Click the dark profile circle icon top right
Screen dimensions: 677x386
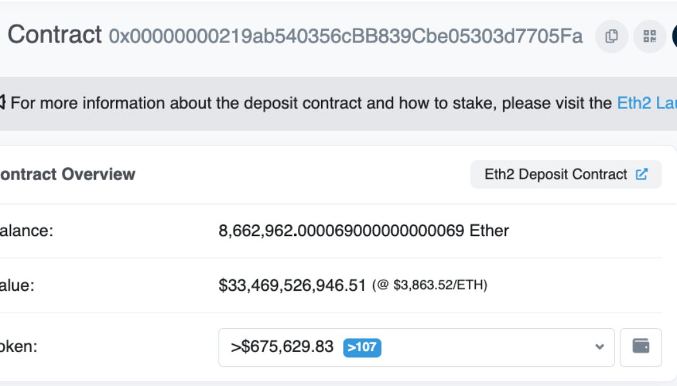(x=674, y=37)
